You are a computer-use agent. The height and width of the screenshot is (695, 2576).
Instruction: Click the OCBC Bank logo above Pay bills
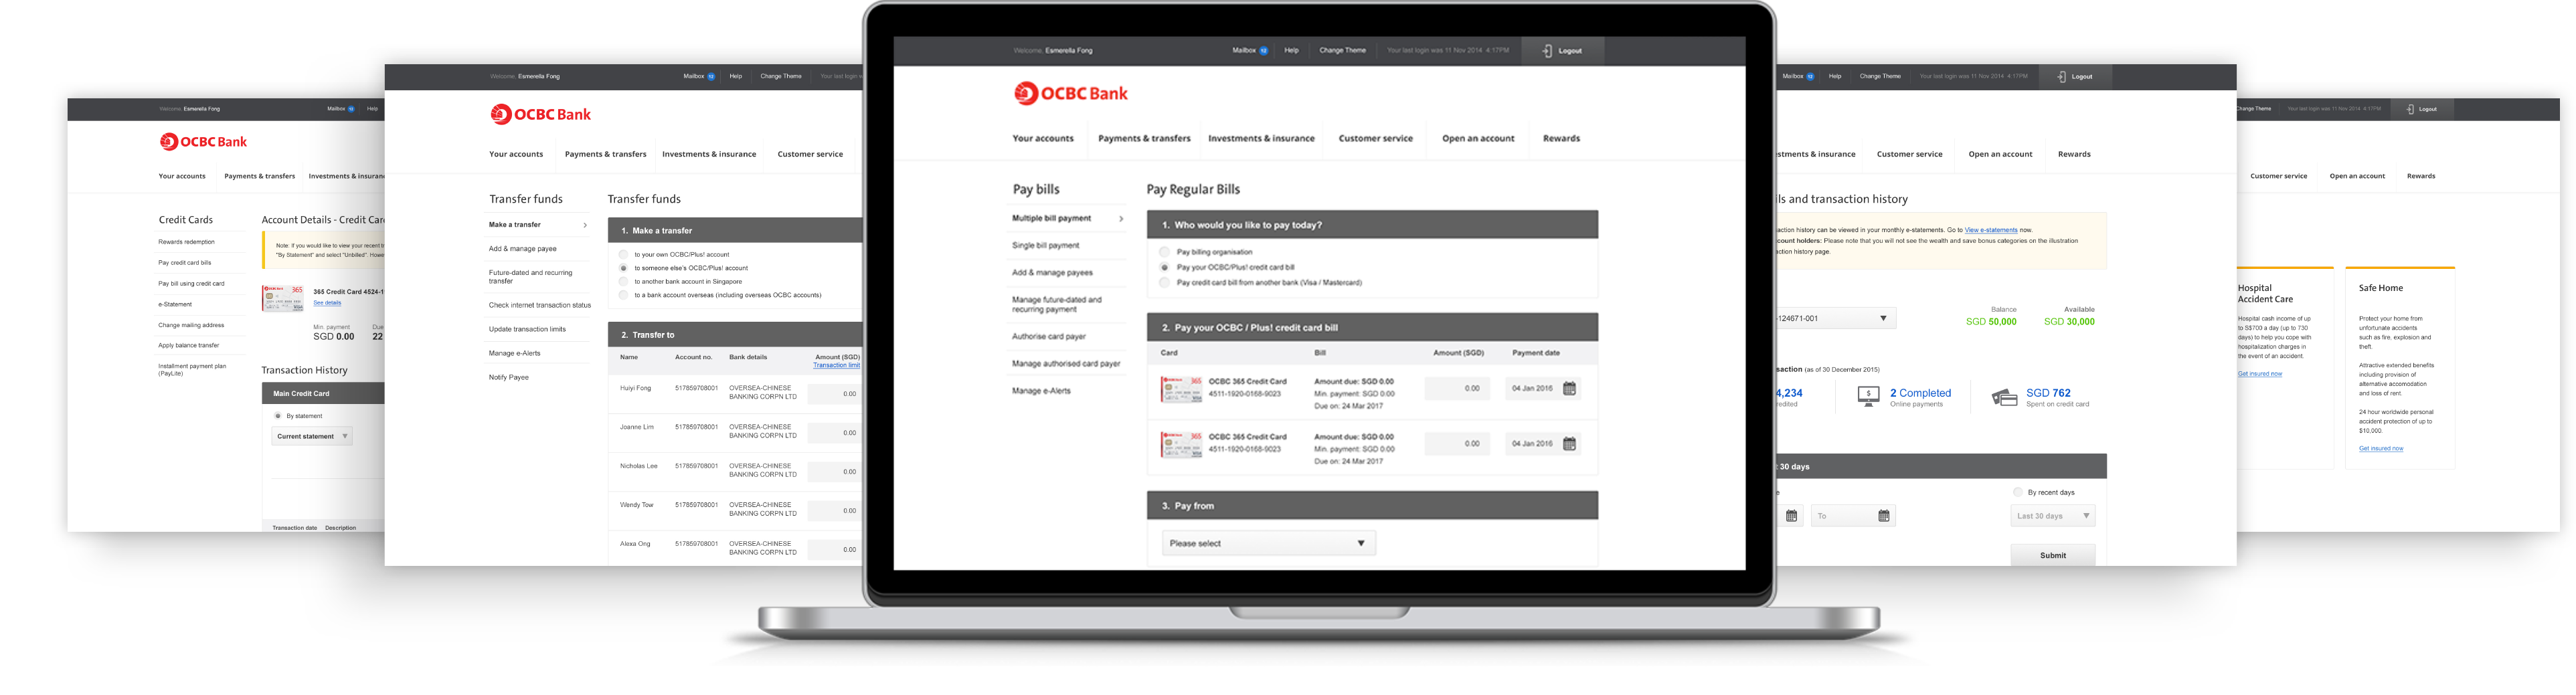click(x=1071, y=94)
